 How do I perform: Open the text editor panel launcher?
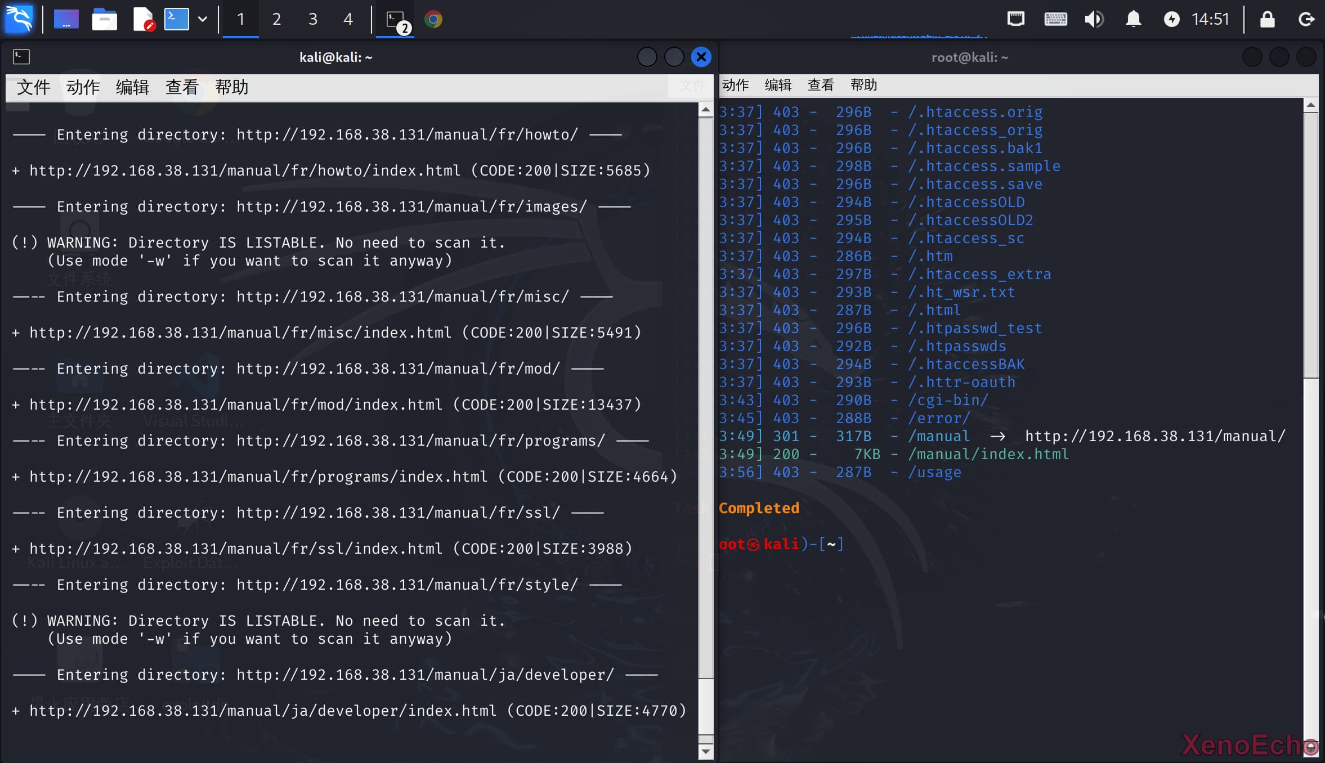[143, 19]
